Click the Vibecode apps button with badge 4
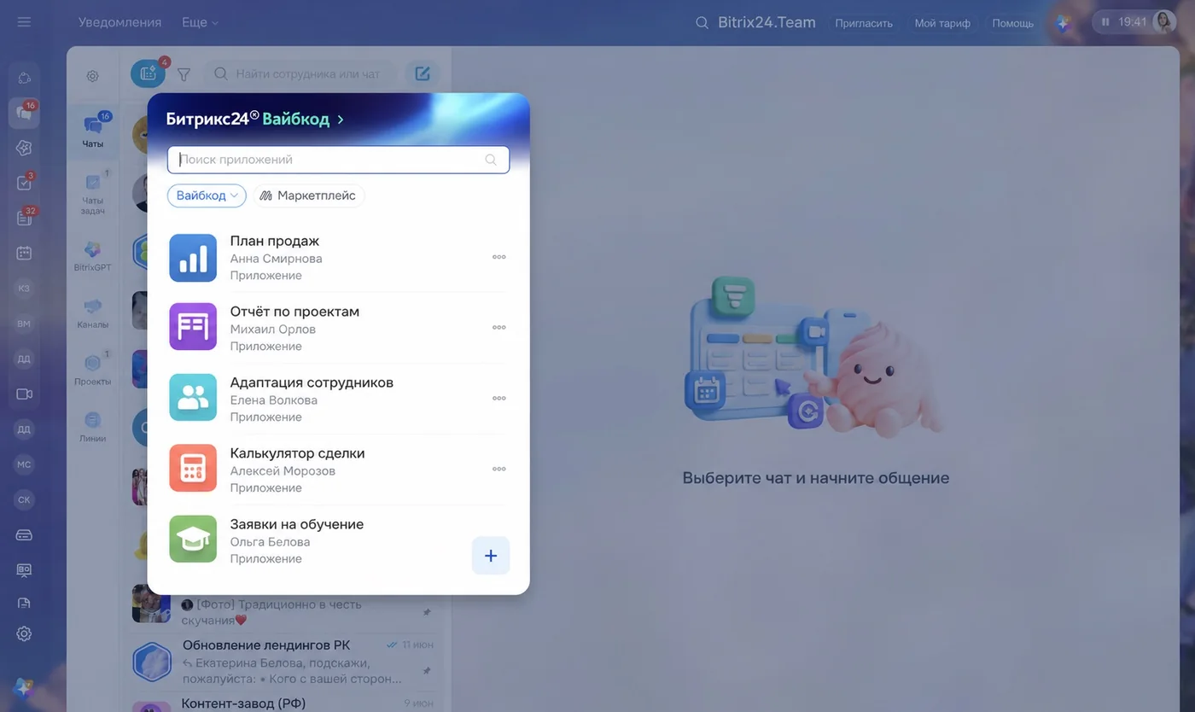The image size is (1195, 712). (149, 73)
